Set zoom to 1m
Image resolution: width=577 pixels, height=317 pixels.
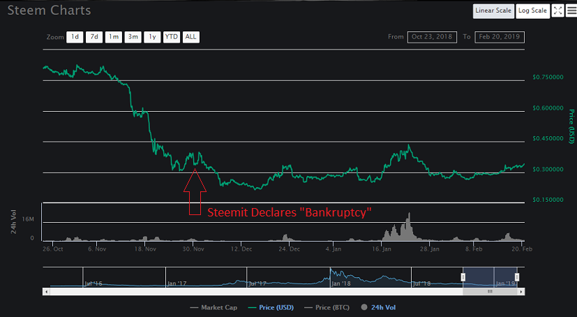[113, 37]
